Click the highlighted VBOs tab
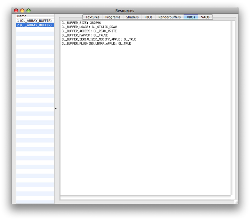The height and width of the screenshot is (220, 250). pos(191,17)
